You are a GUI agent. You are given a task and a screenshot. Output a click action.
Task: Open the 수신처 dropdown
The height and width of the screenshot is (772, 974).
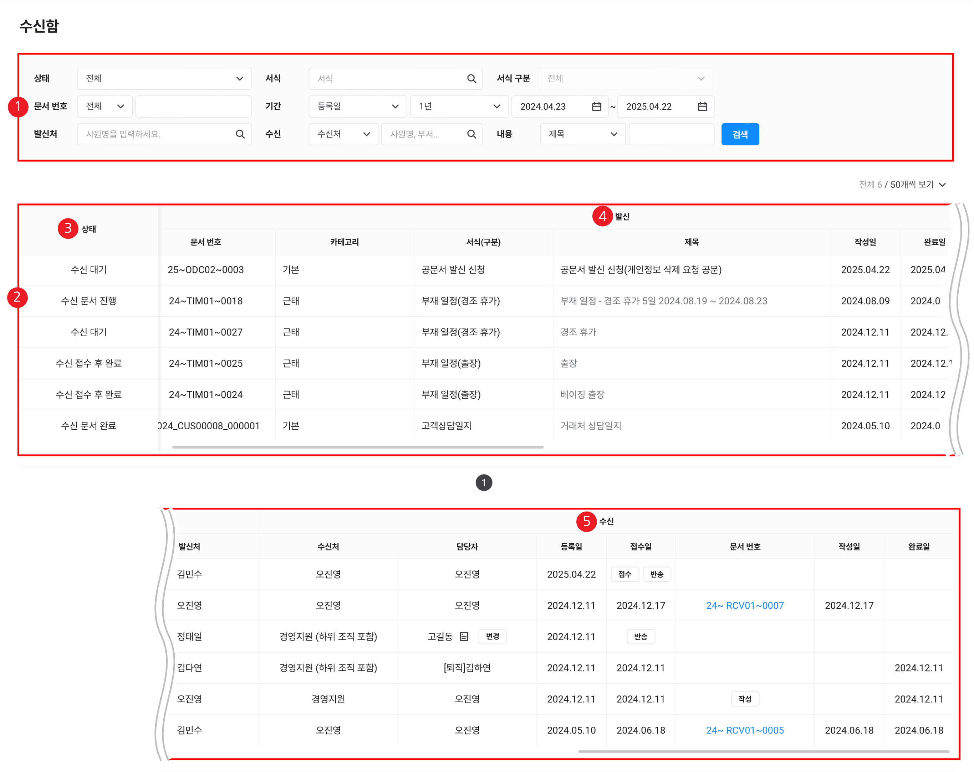[x=343, y=134]
